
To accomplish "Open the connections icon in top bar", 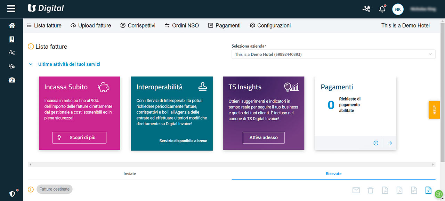I will (x=366, y=9).
